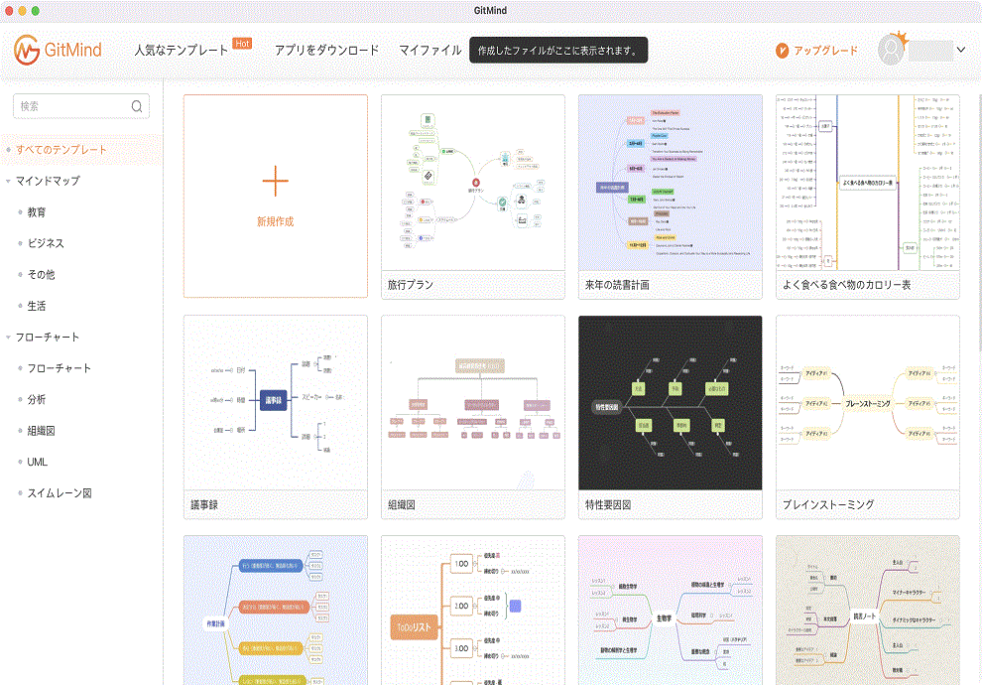
Task: Select the その他 category
Action: point(41,275)
